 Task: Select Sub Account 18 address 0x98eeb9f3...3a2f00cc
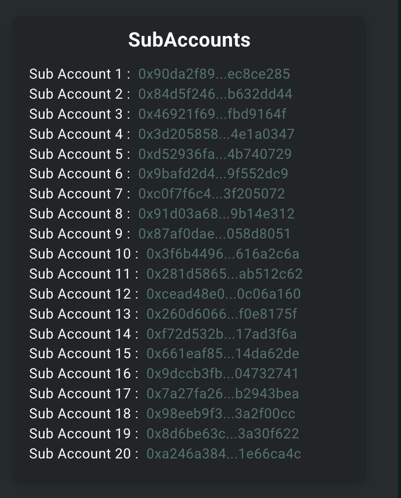221,413
